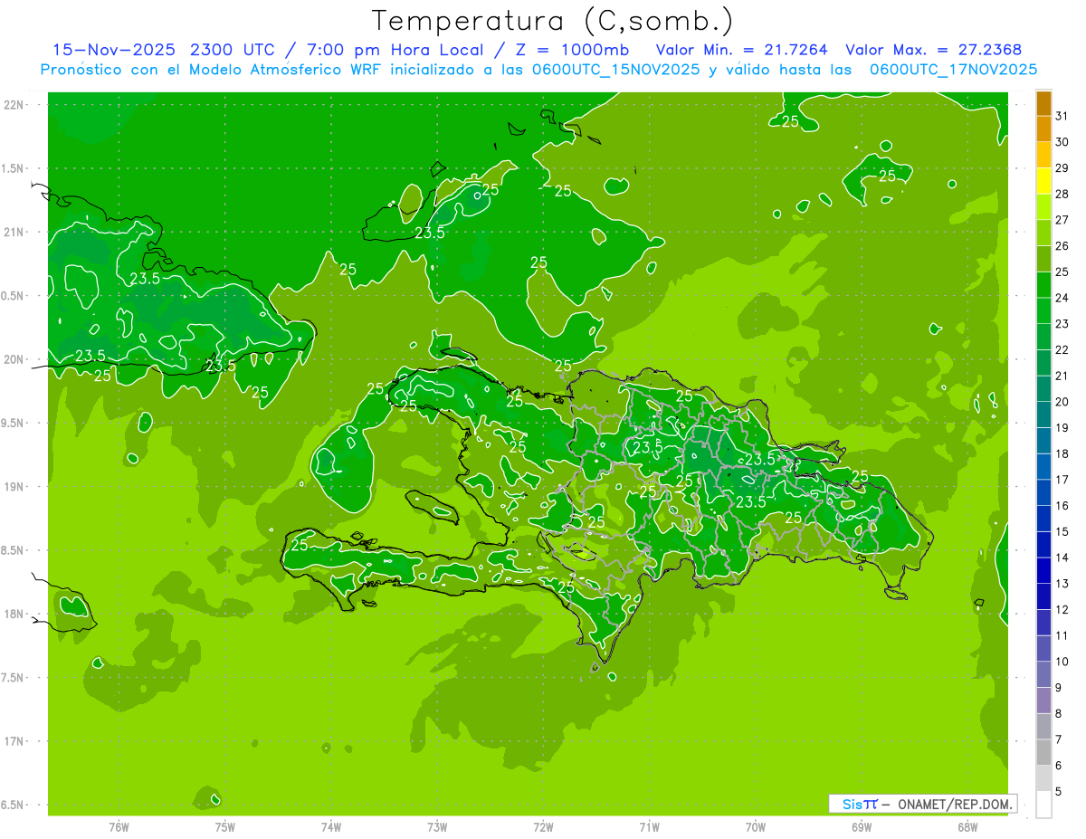Click the "21N" latitude axis label
The width and height of the screenshot is (1086, 839).
tap(13, 233)
